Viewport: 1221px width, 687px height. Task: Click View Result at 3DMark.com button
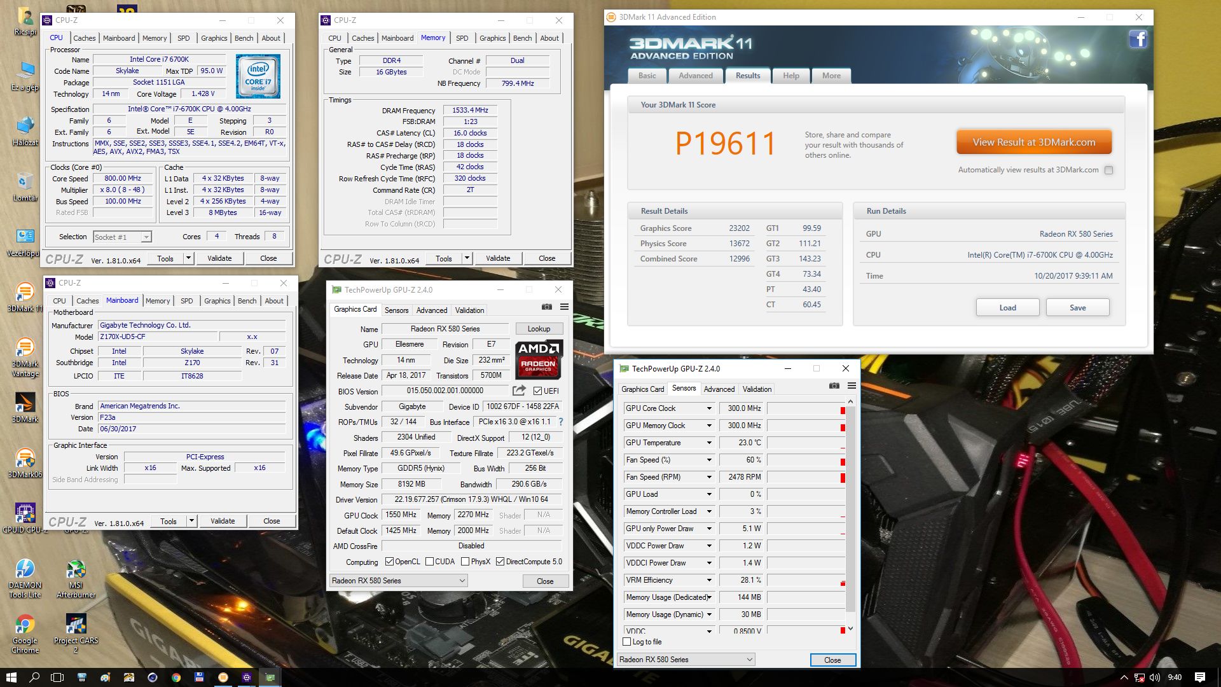point(1033,142)
